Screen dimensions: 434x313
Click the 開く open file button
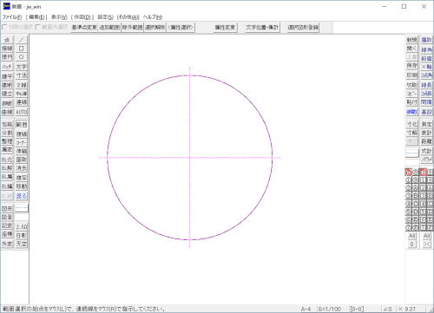[412, 49]
